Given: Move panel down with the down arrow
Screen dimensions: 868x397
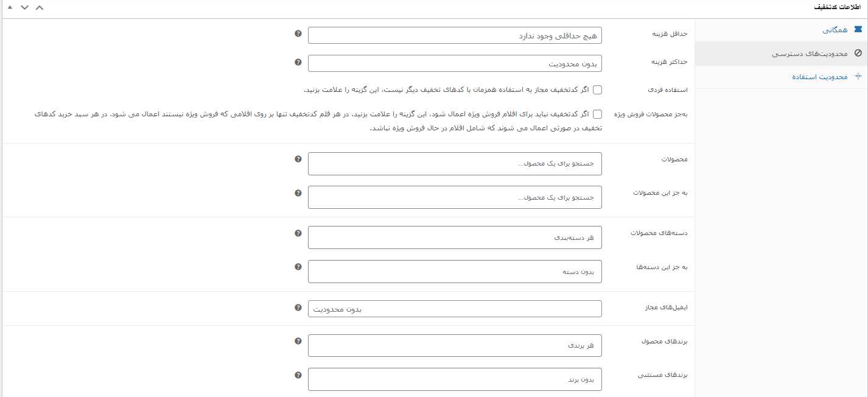Looking at the screenshot, I should tap(24, 7).
